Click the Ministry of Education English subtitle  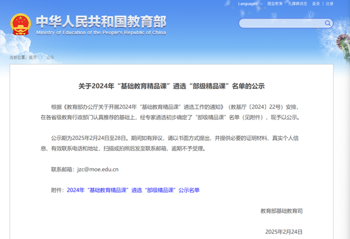coord(100,33)
